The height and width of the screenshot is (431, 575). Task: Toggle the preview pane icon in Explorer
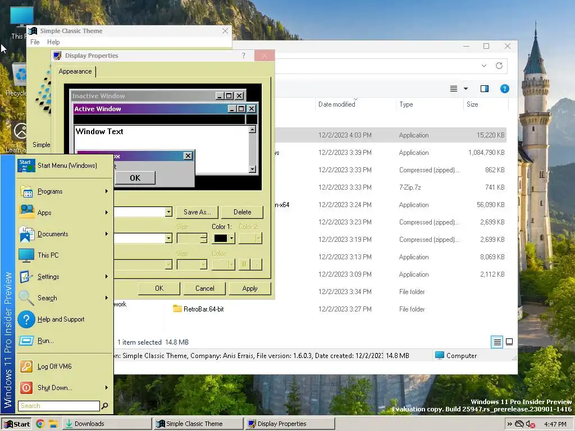(485, 89)
